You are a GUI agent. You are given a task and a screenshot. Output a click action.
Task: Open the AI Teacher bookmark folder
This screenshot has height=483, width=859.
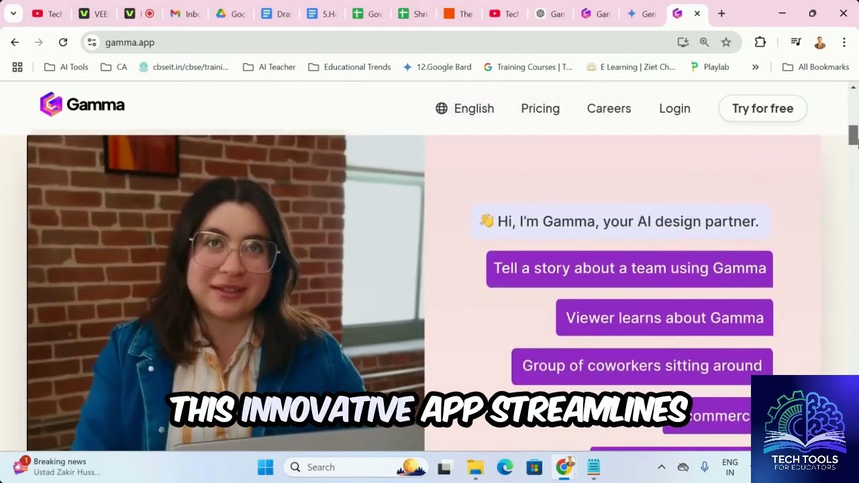pos(269,67)
